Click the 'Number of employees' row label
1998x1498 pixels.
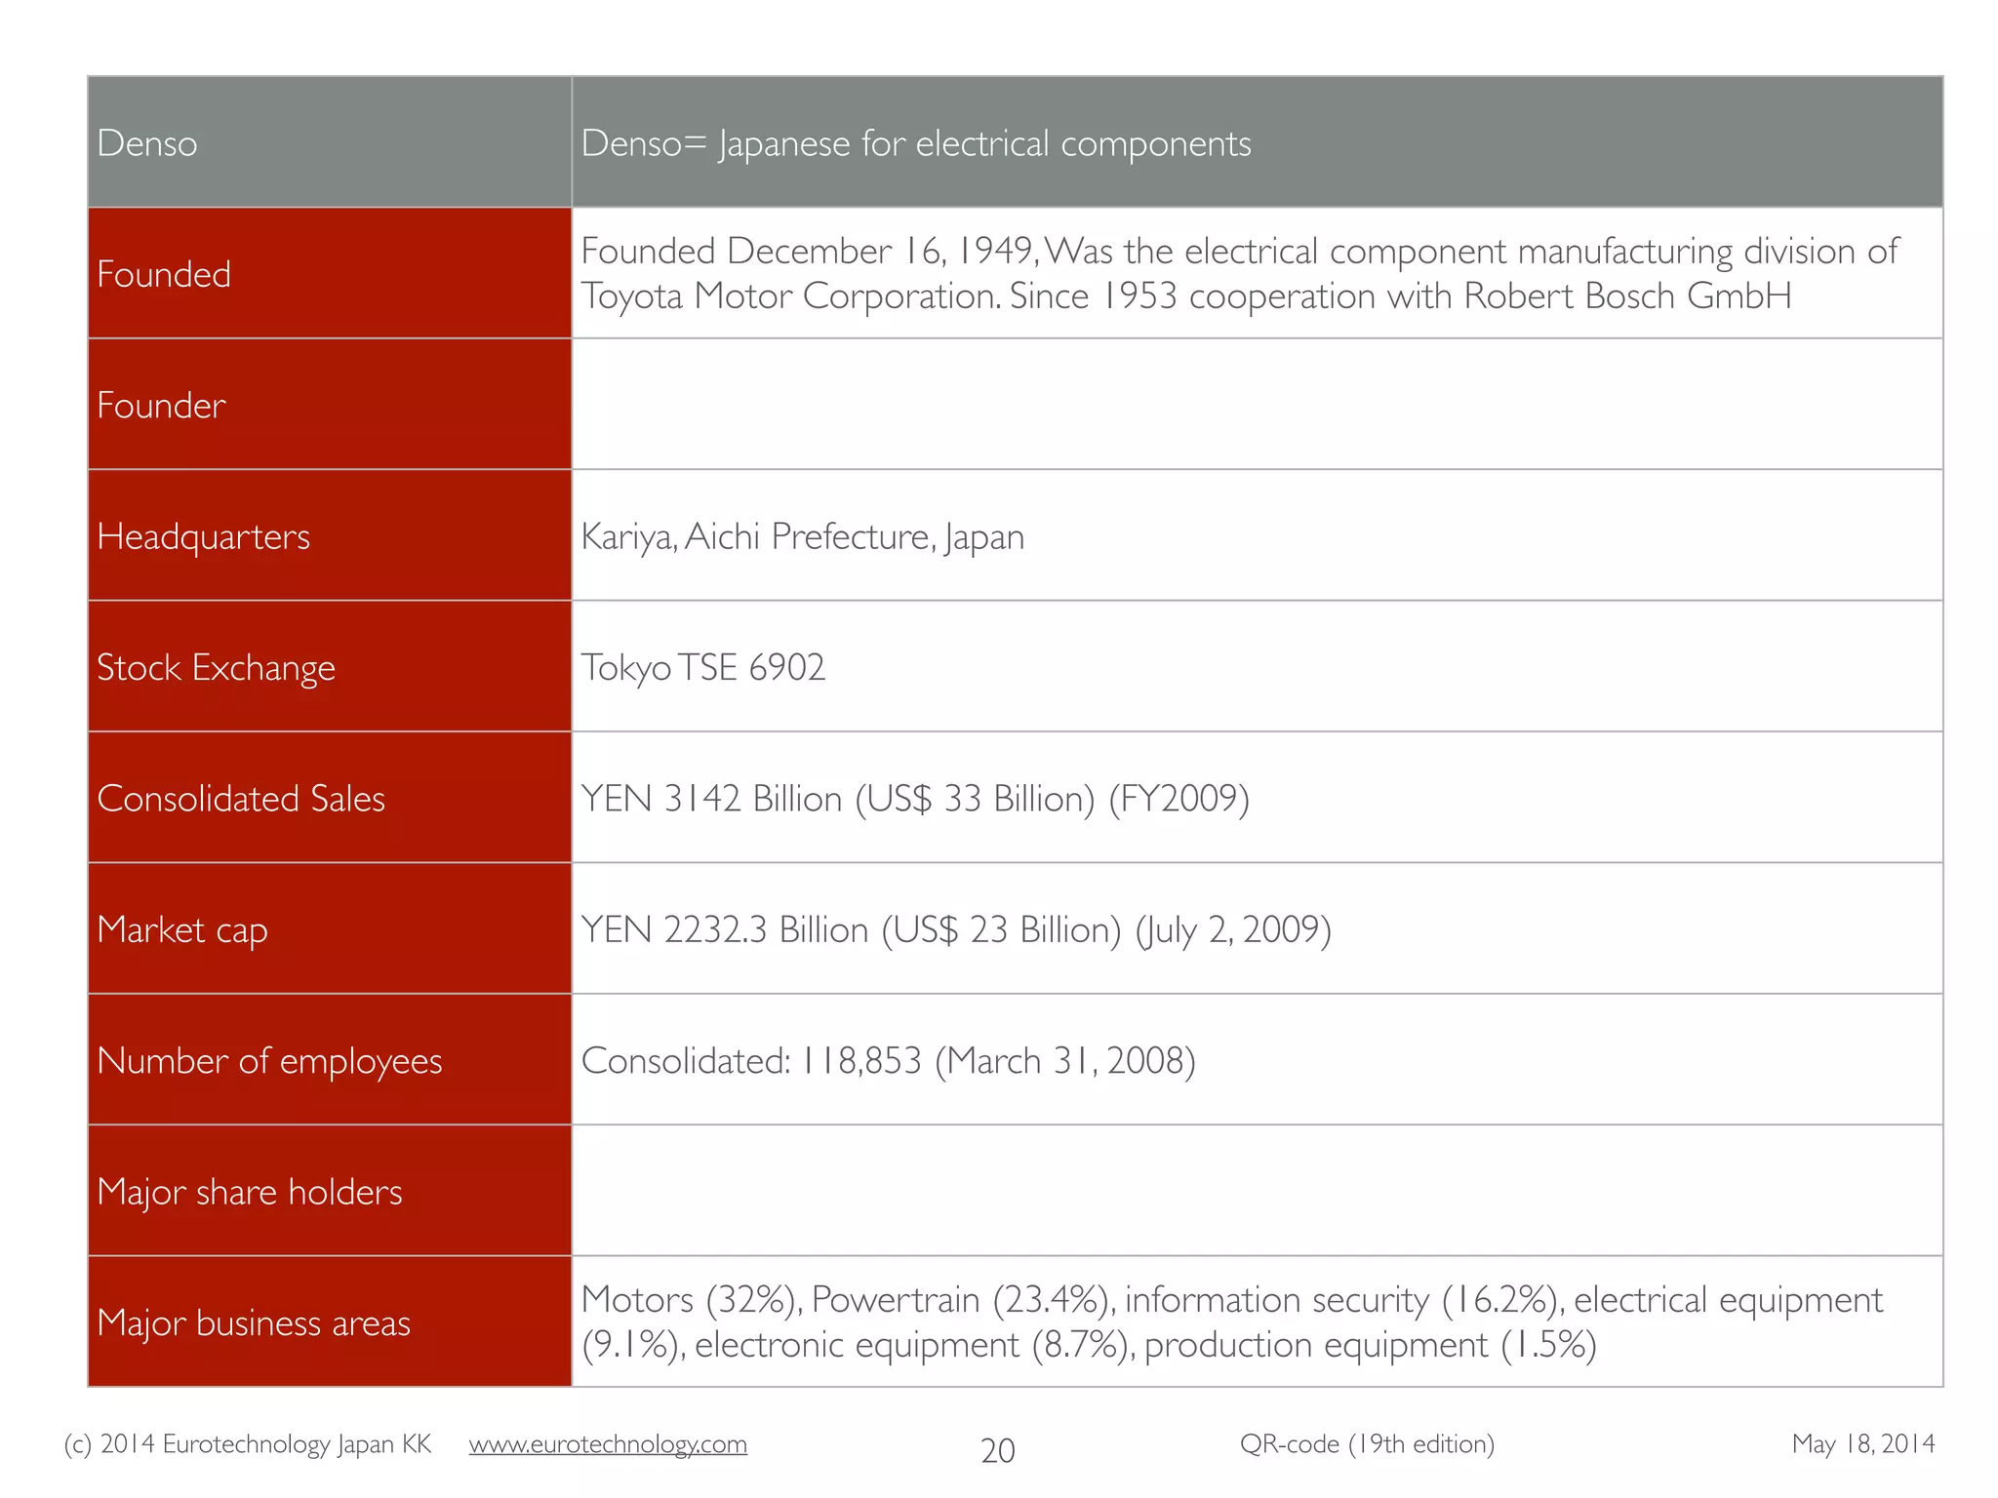point(330,1060)
